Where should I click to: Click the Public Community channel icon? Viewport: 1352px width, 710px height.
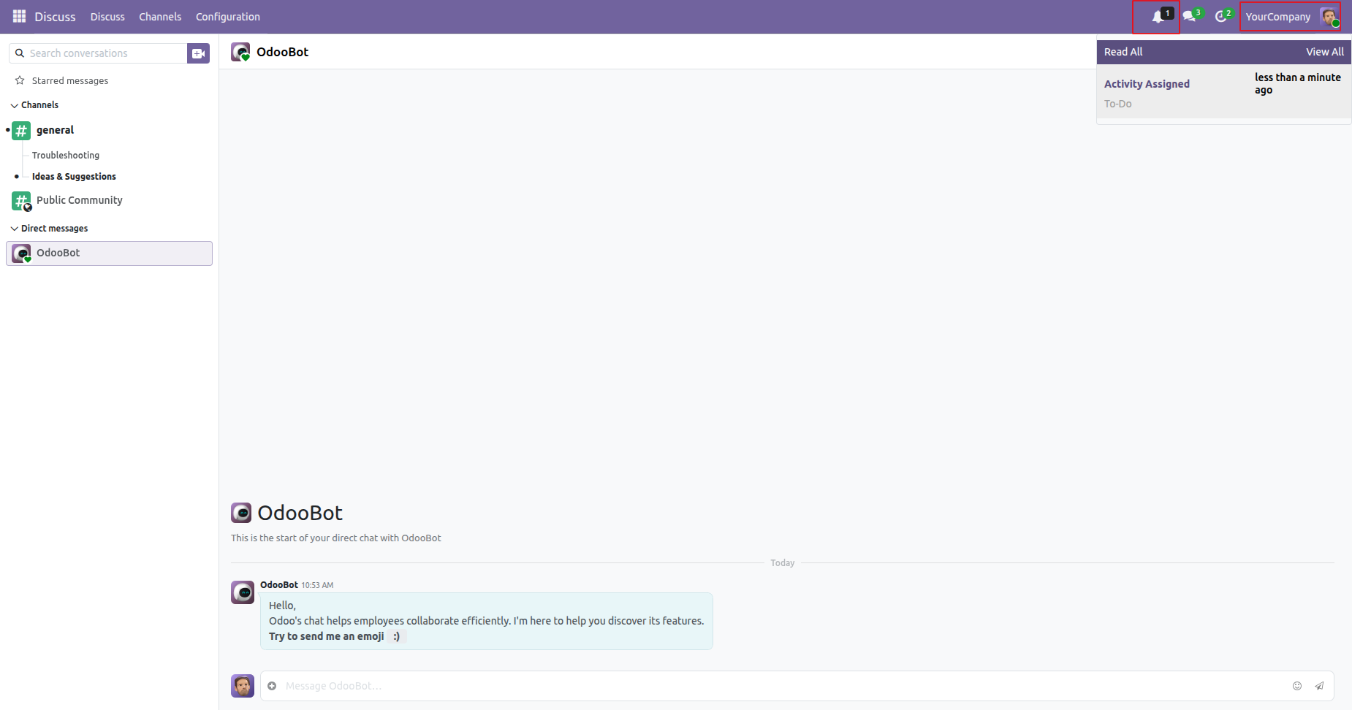pyautogui.click(x=21, y=201)
